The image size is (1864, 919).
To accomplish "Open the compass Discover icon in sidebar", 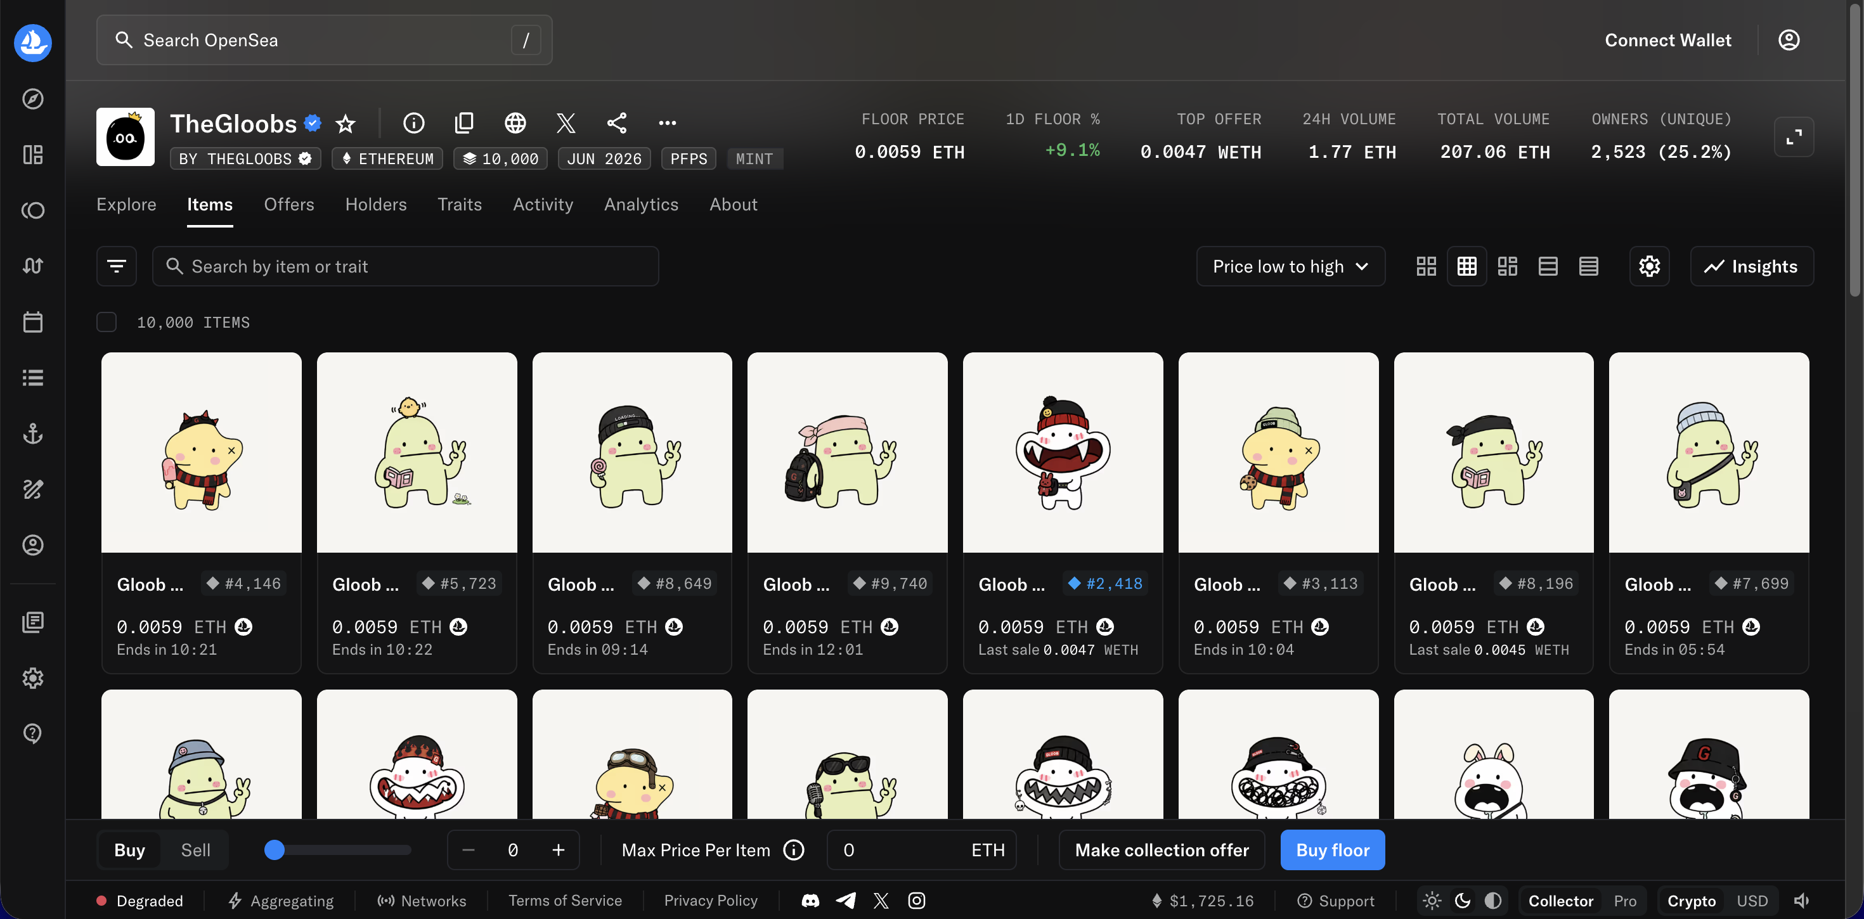I will (x=32, y=98).
